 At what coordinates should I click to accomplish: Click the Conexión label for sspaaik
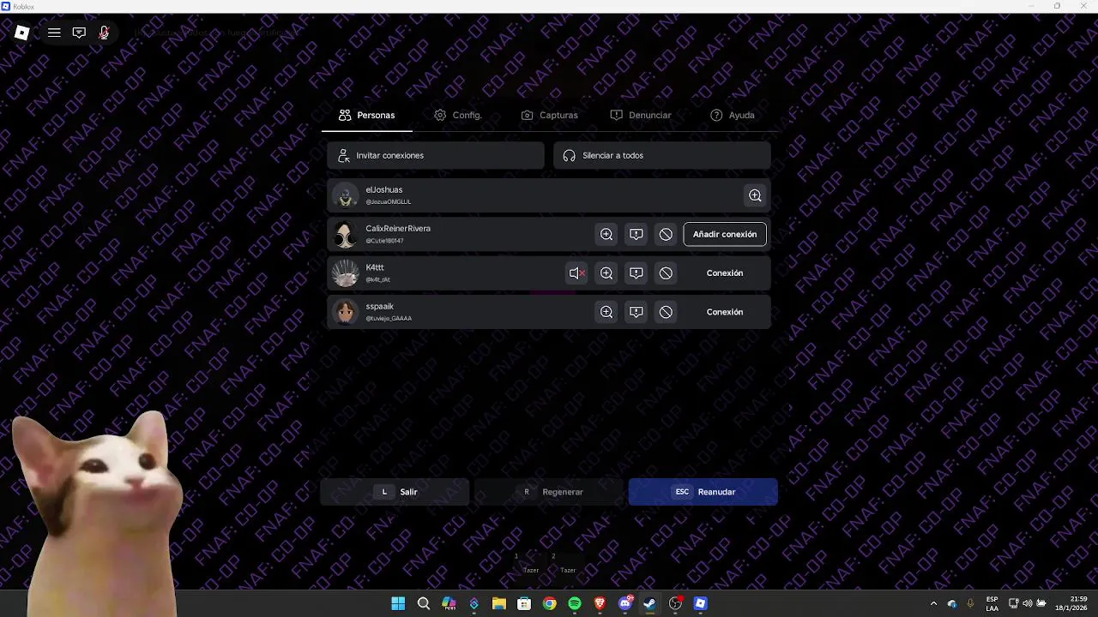click(x=725, y=312)
